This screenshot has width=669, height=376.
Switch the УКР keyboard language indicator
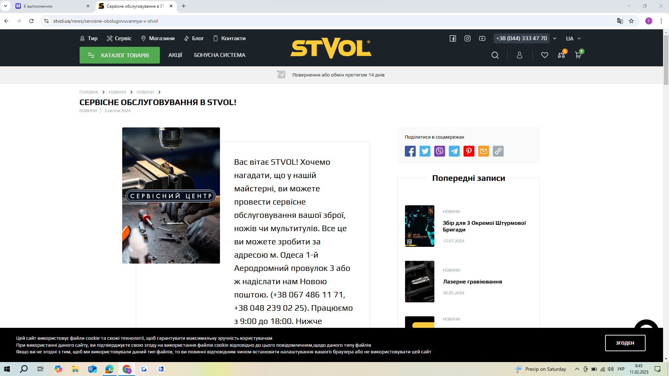(621, 369)
